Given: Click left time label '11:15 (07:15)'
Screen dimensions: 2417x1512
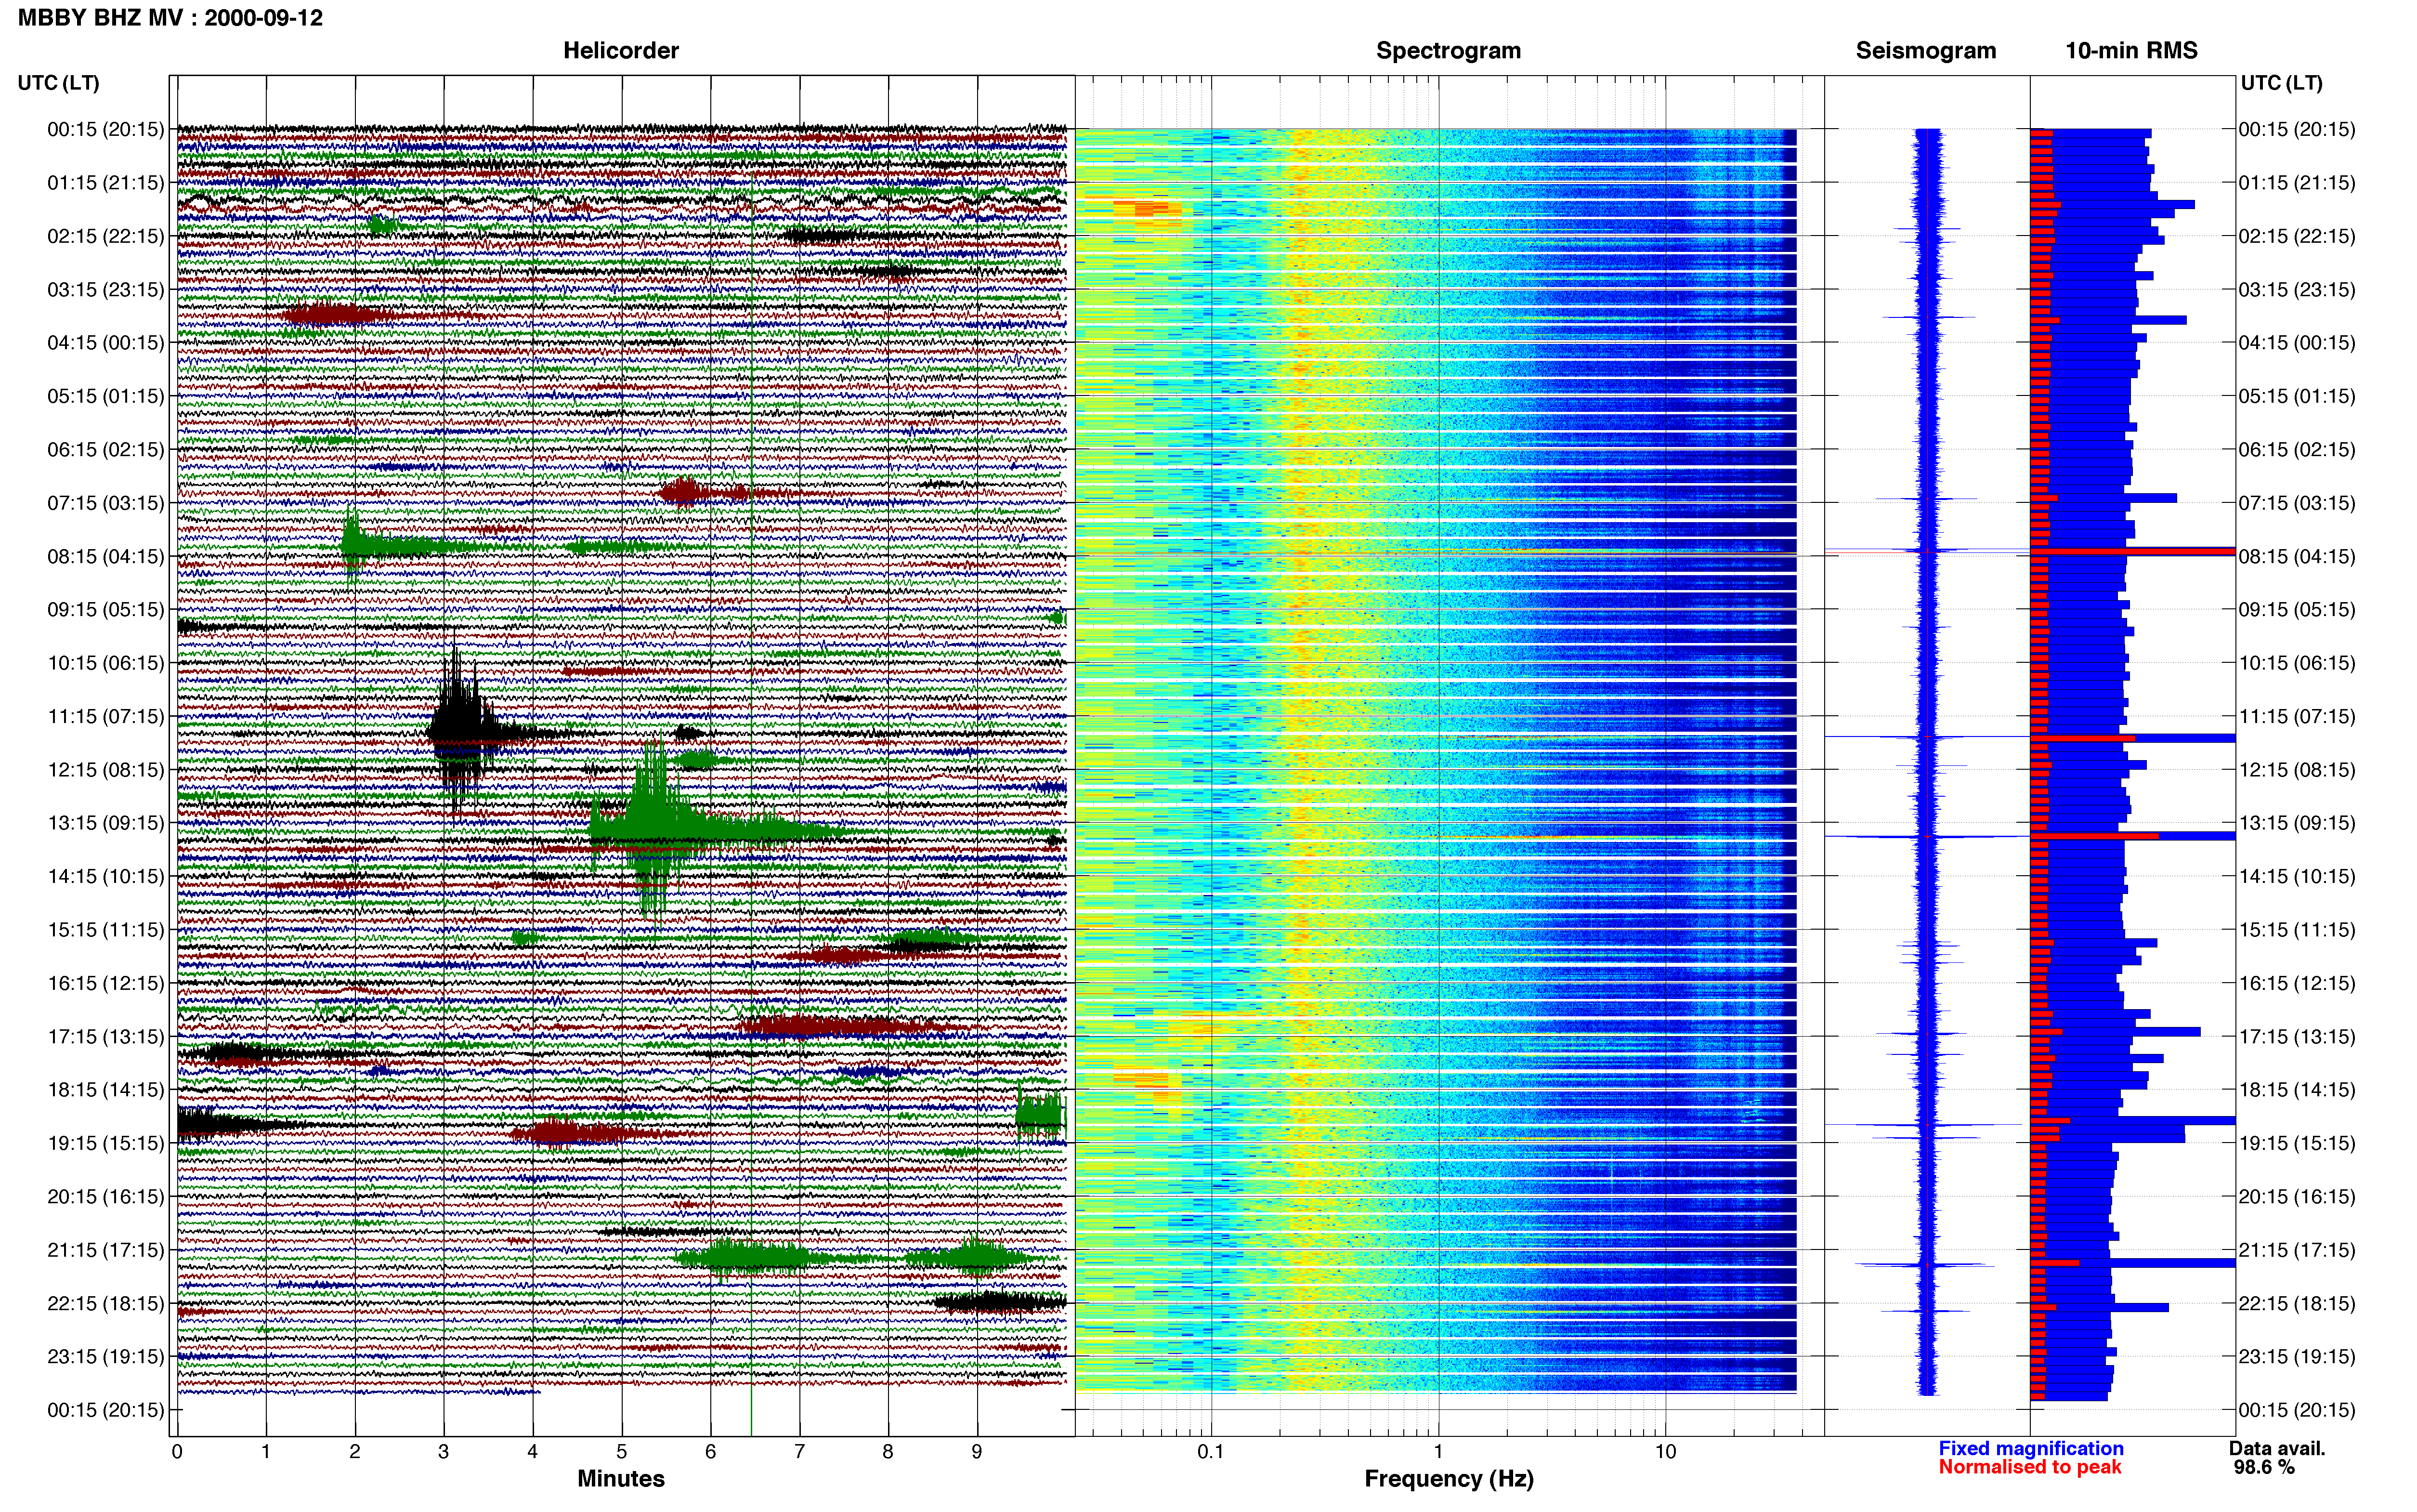Looking at the screenshot, I should (x=106, y=716).
